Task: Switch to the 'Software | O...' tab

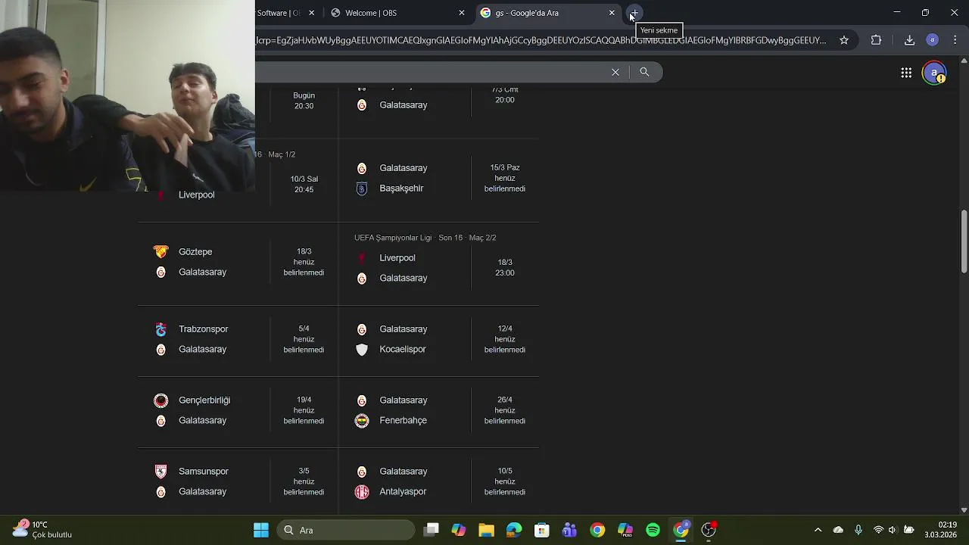Action: point(288,13)
